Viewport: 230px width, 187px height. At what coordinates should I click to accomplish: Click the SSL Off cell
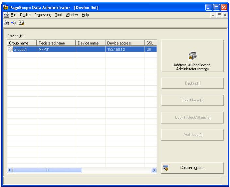pyautogui.click(x=151, y=49)
